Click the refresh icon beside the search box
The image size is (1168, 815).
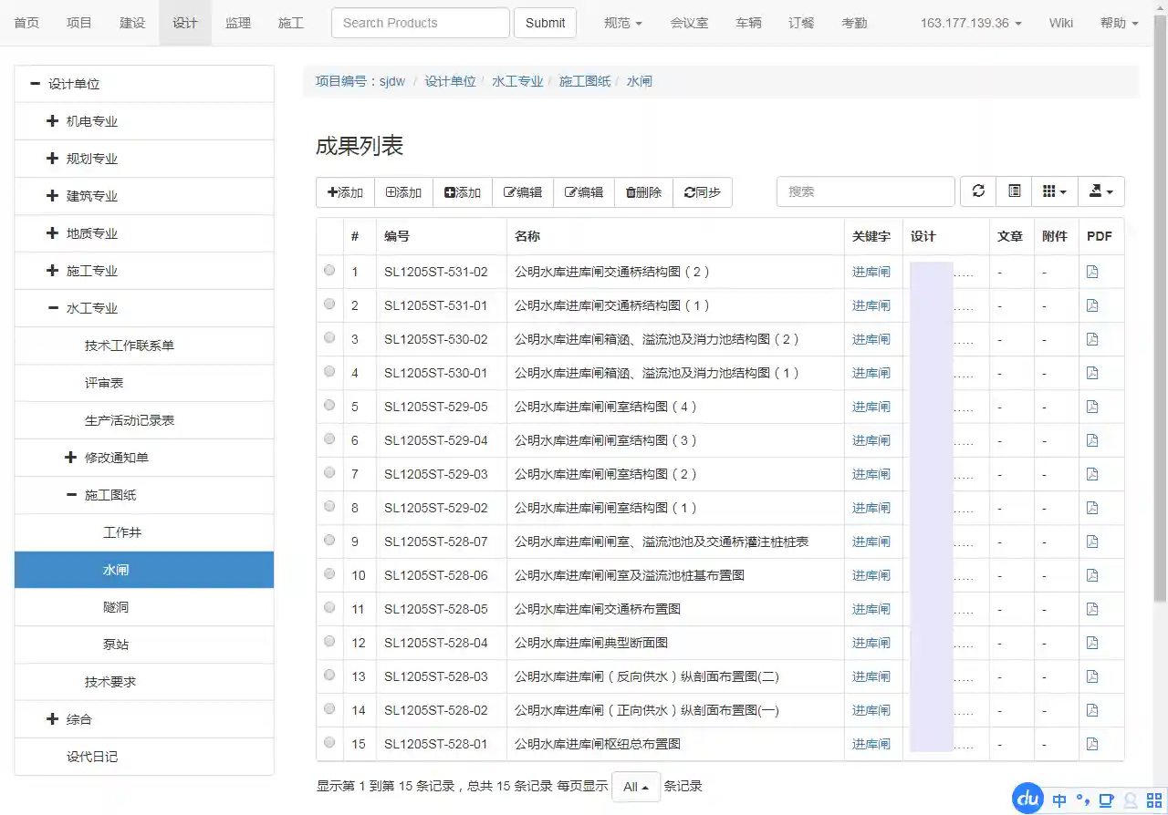[x=978, y=191]
